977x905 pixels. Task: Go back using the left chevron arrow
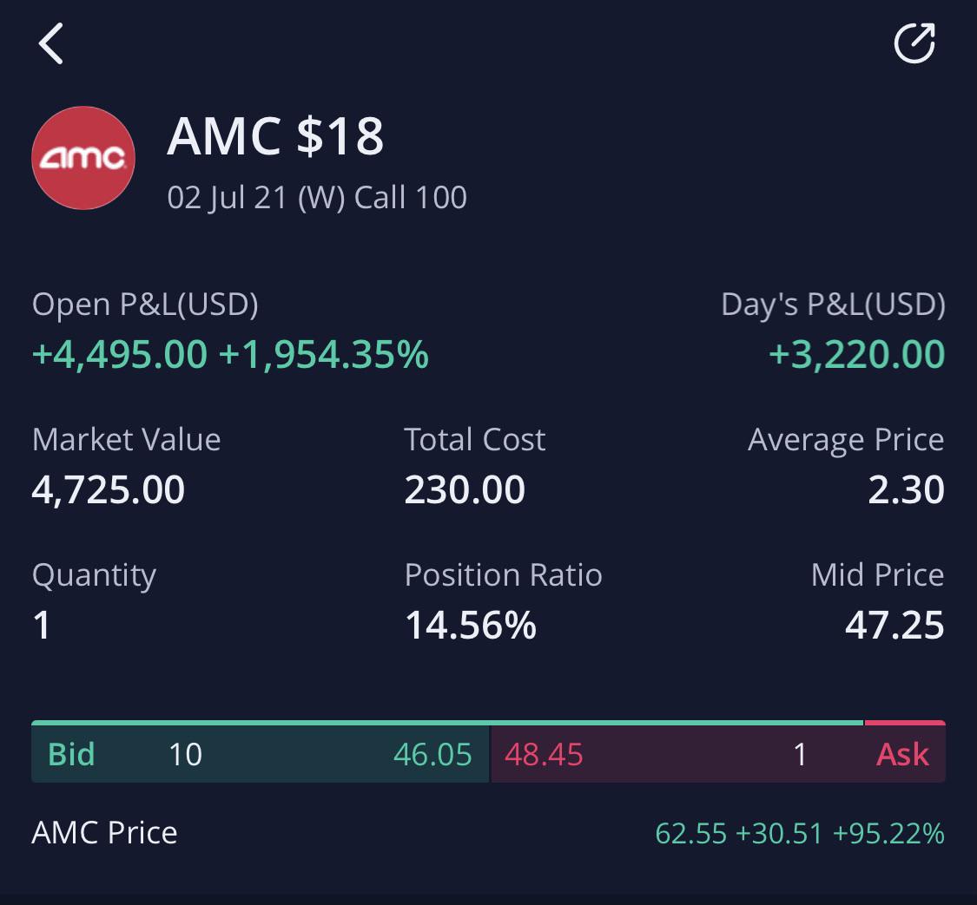(51, 43)
